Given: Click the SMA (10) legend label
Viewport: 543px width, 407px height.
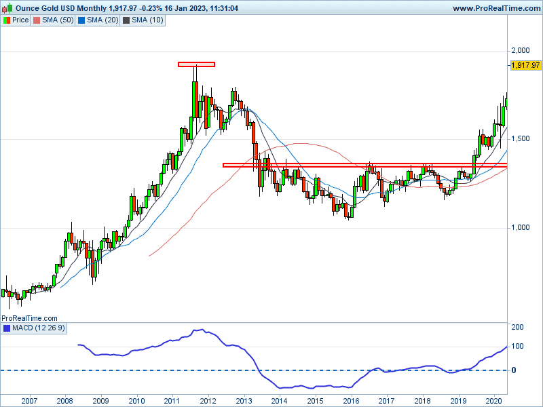Looking at the screenshot, I should coord(149,20).
